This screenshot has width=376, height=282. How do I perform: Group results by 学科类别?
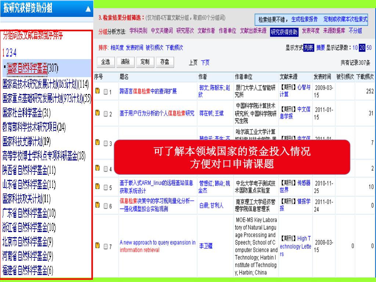138,31
